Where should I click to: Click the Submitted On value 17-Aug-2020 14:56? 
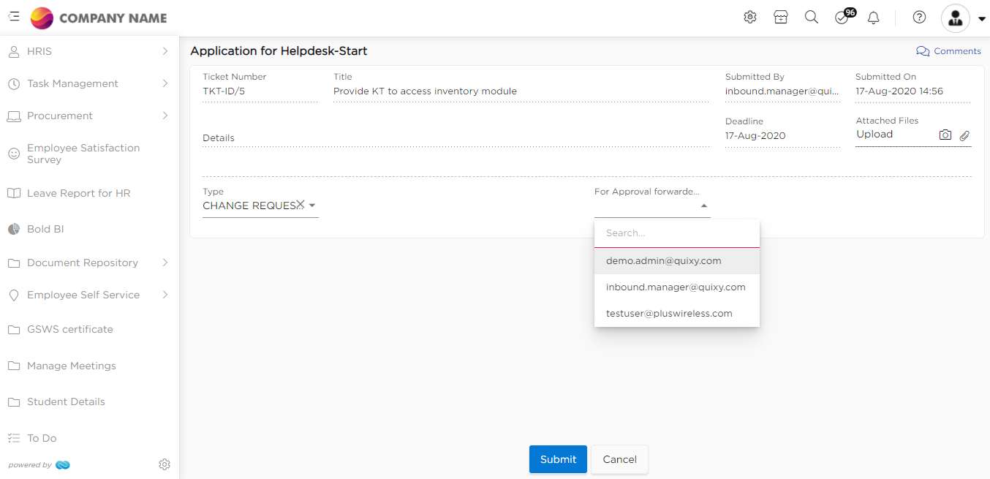[899, 91]
